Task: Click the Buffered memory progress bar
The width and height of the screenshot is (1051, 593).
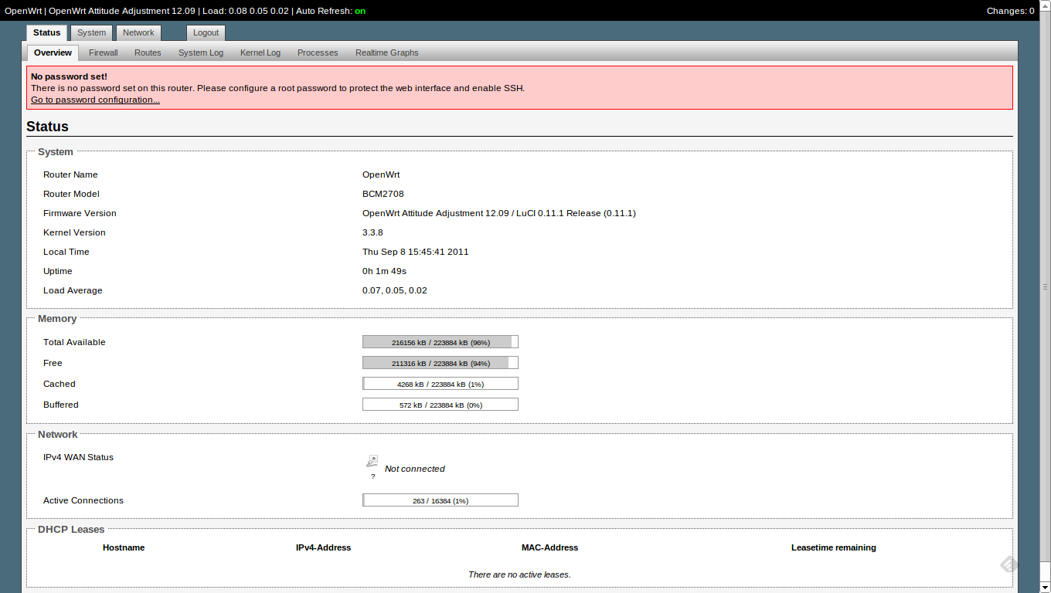Action: click(440, 405)
